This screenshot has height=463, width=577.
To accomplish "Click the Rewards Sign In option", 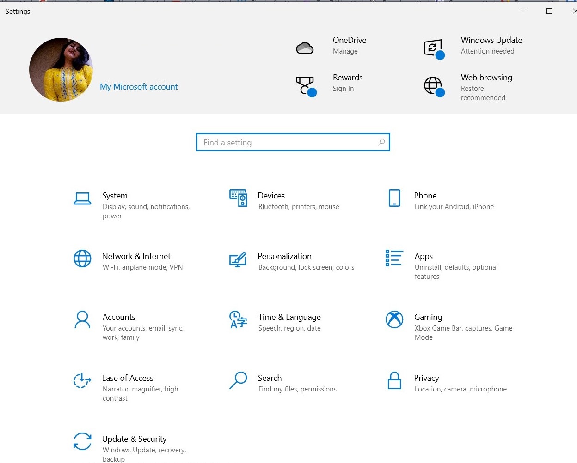I will point(343,89).
